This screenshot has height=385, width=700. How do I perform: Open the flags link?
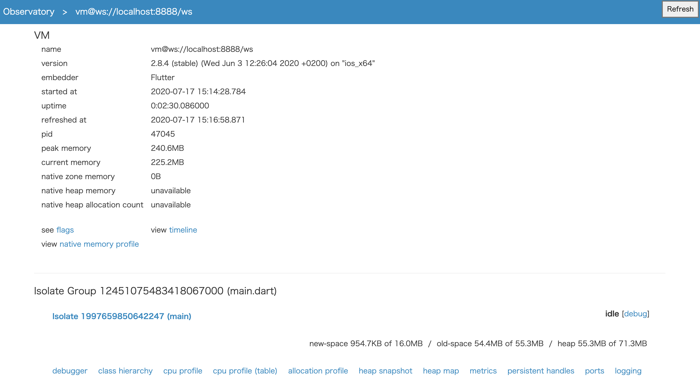pyautogui.click(x=65, y=230)
